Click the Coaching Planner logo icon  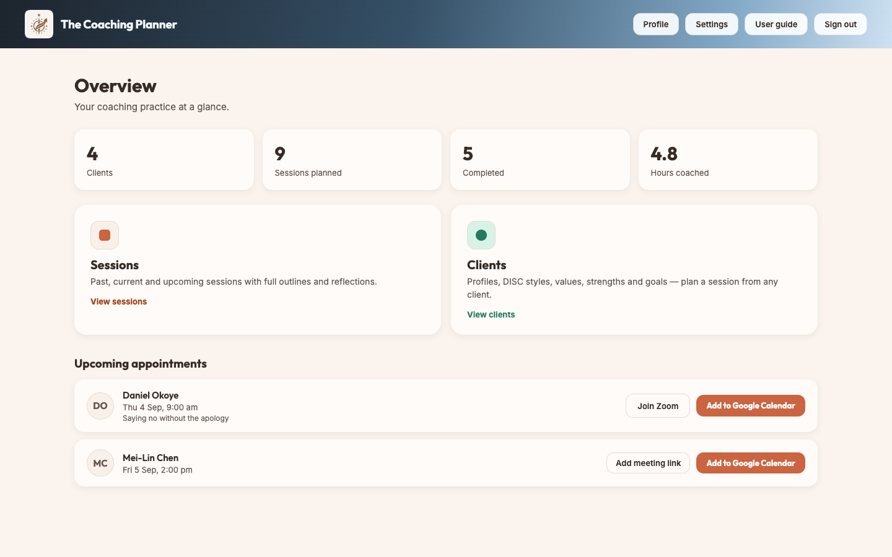point(39,24)
